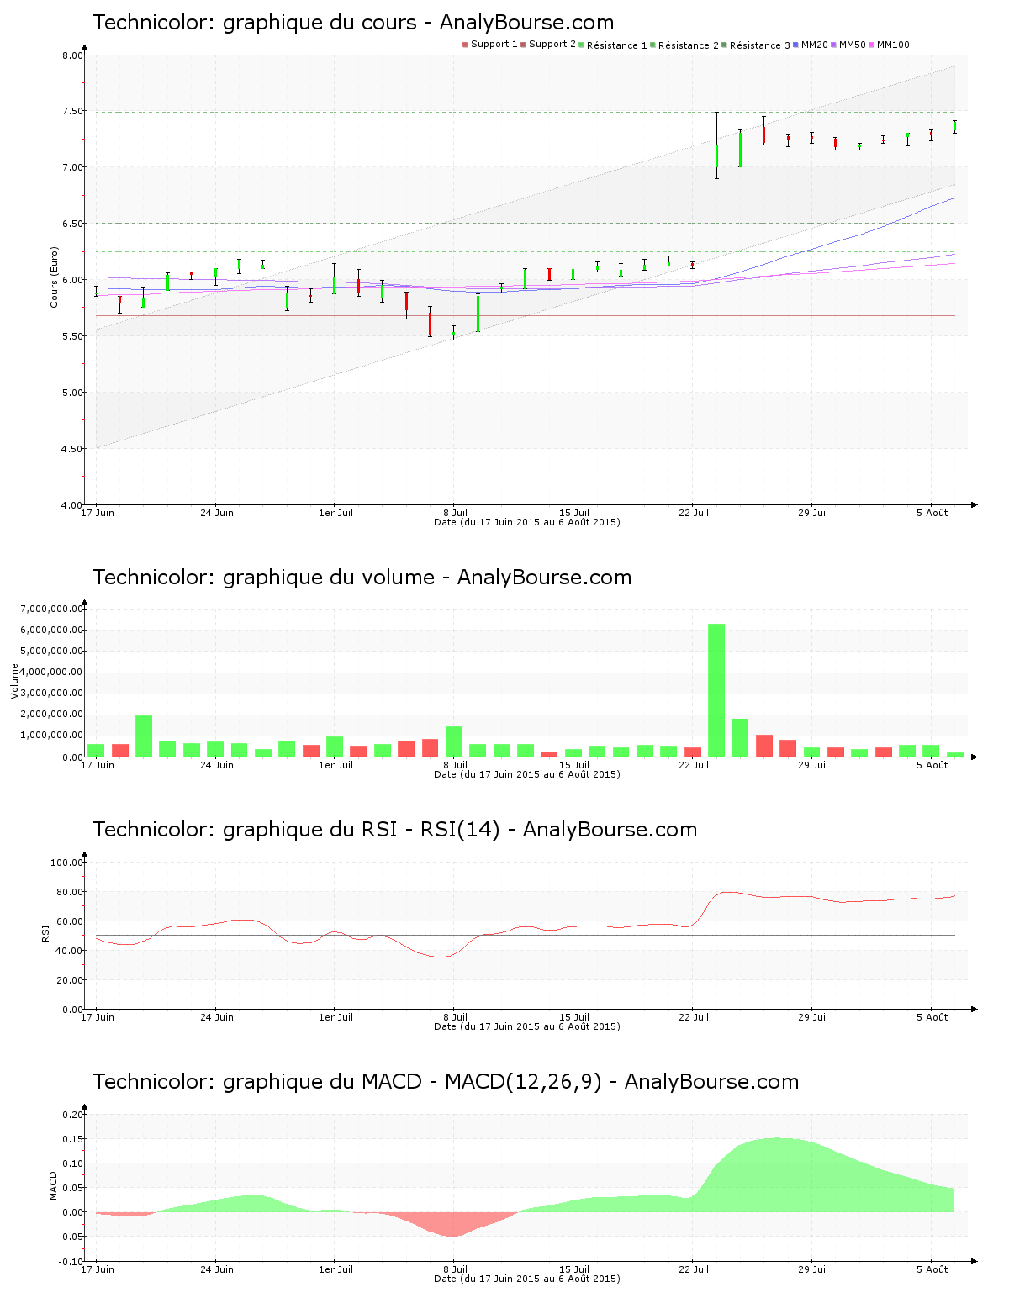The width and height of the screenshot is (1009, 1303).
Task: Click '22 Juil' on the volume chart axis
Action: [x=694, y=765]
